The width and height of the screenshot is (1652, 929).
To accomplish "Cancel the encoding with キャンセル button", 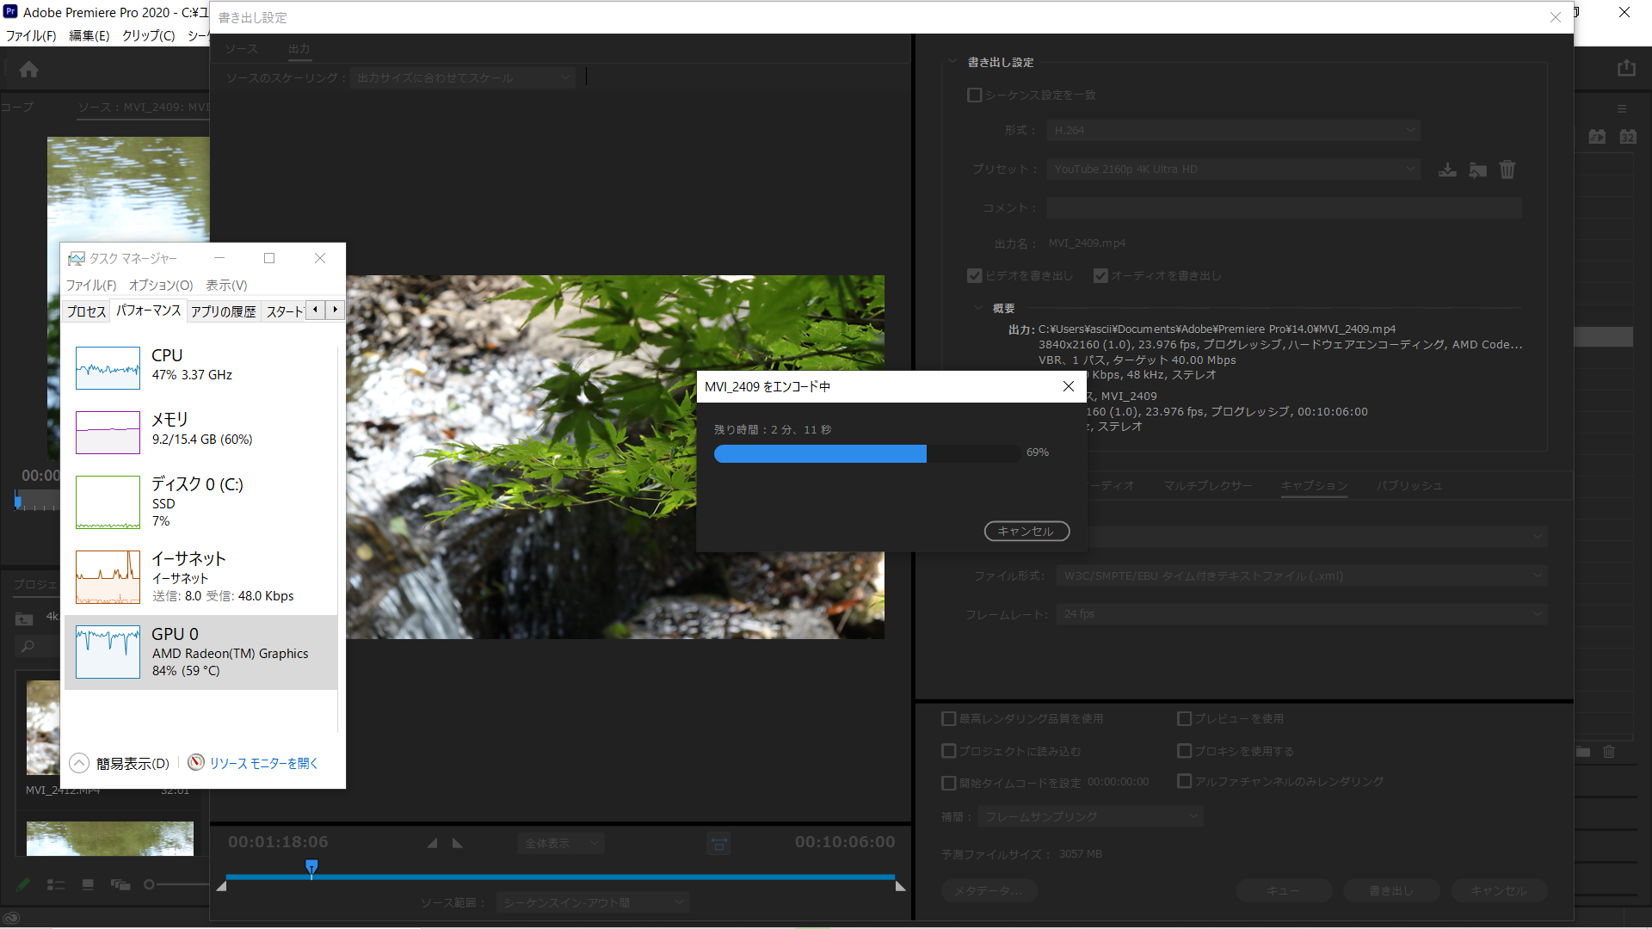I will click(x=1026, y=532).
